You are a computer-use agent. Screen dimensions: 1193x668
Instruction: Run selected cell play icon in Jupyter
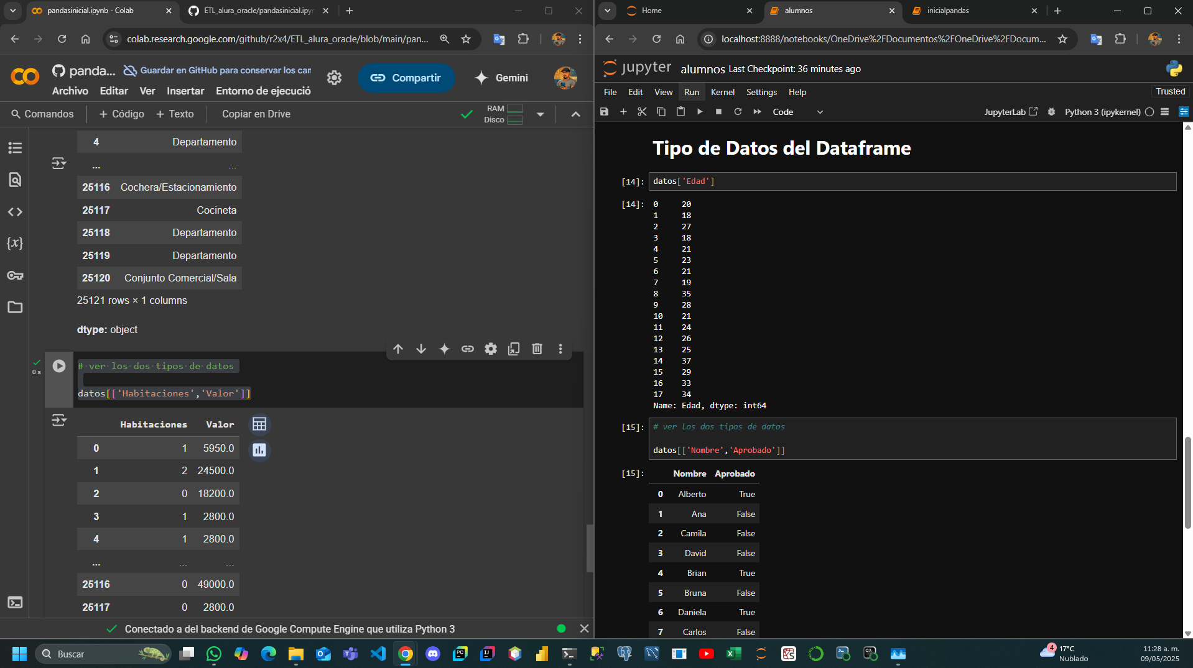[x=700, y=112]
